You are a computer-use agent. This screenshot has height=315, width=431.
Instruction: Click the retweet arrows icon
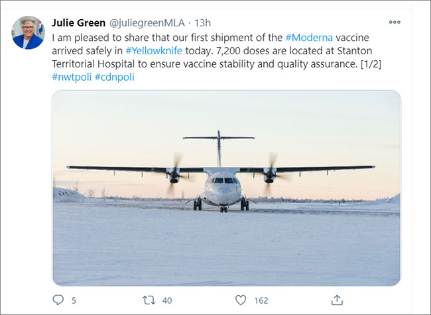(x=149, y=300)
